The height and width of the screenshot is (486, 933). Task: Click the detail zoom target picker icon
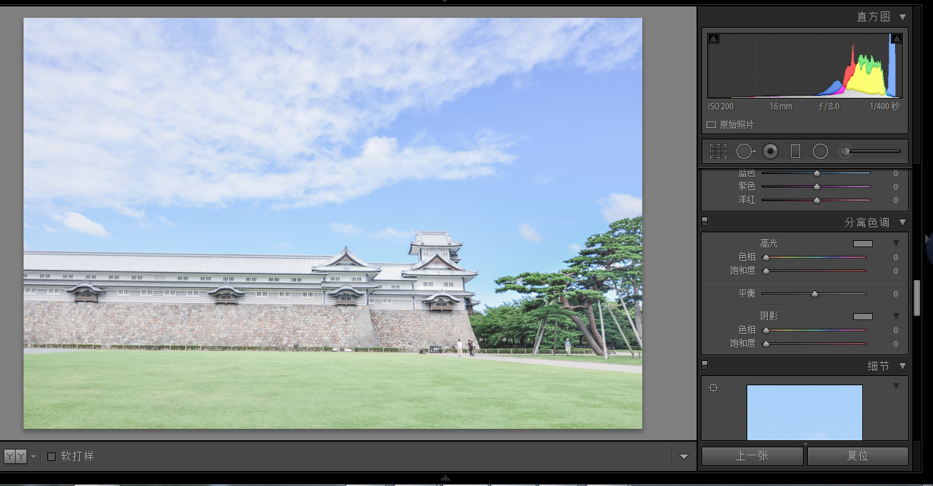tap(713, 387)
